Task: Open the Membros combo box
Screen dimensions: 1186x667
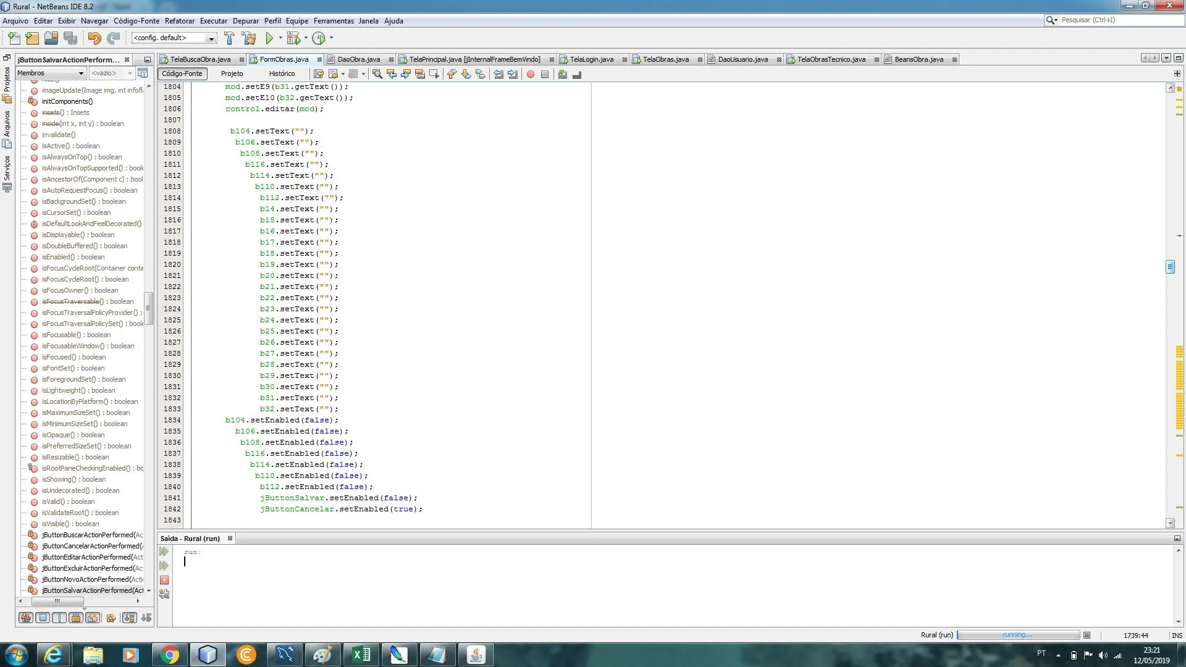Action: (x=51, y=73)
